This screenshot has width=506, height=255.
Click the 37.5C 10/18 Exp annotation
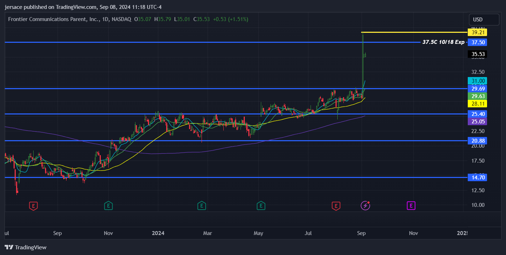(x=443, y=42)
